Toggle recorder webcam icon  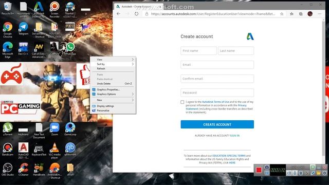pos(301,173)
